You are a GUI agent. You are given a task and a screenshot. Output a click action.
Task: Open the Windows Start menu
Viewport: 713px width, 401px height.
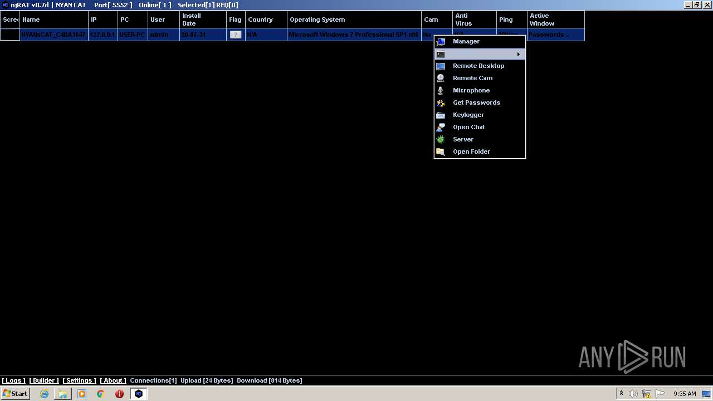[15, 393]
